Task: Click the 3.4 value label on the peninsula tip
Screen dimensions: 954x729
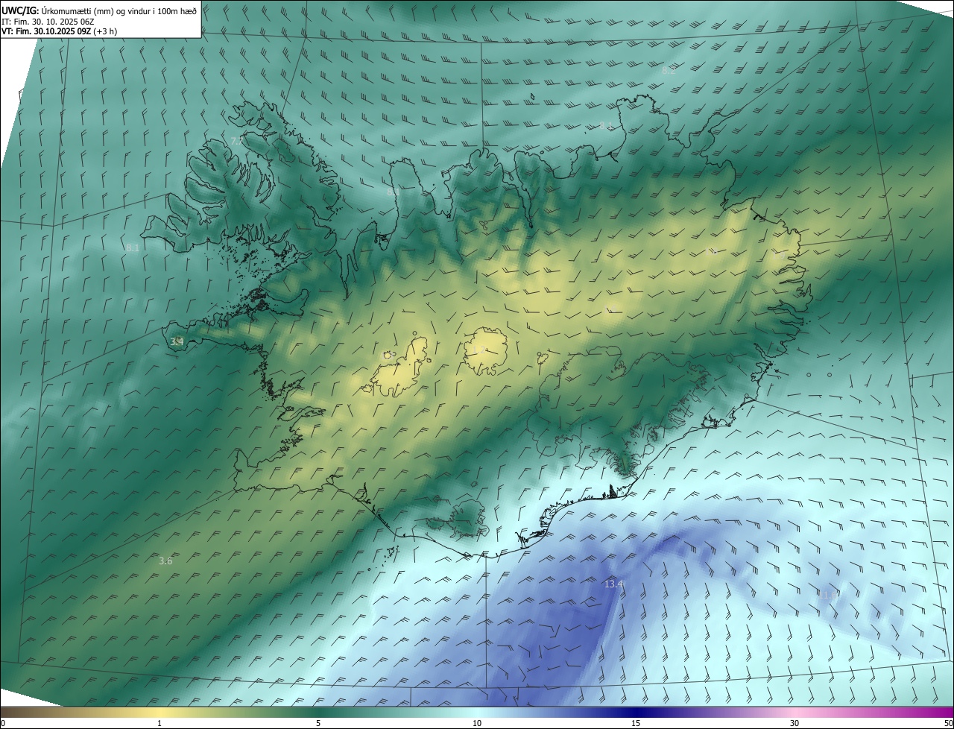Action: (177, 341)
